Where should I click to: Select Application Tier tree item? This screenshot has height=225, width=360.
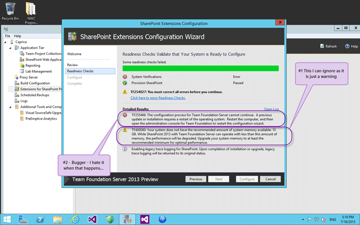(x=32, y=48)
